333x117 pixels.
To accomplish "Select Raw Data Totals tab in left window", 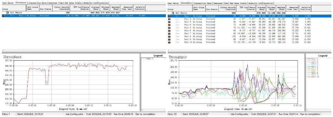I will click(x=73, y=3).
